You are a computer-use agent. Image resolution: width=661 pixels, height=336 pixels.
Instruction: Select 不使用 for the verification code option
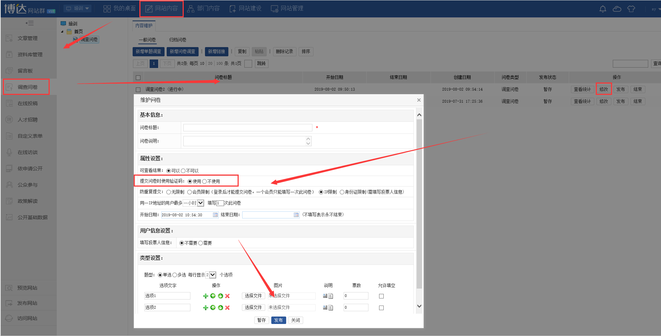coord(205,182)
